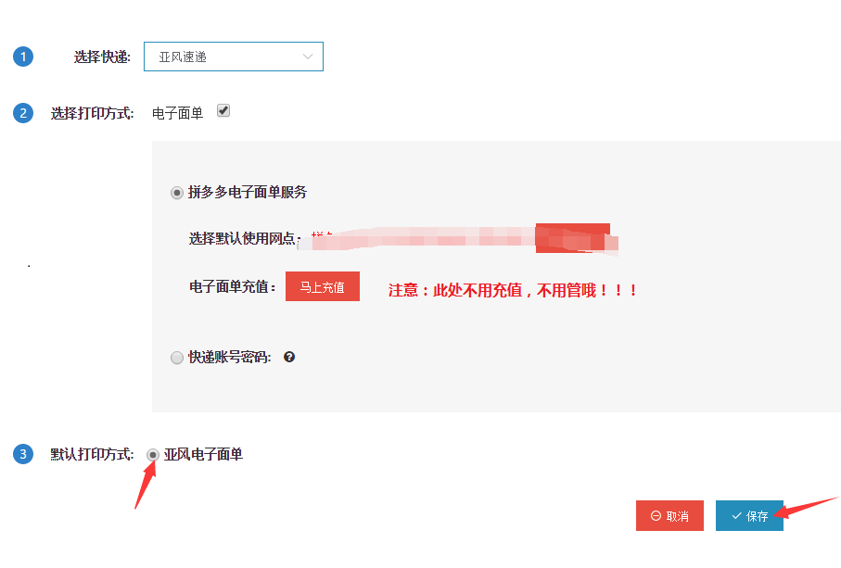Click the 拼多多电子面单服务 label text

248,193
